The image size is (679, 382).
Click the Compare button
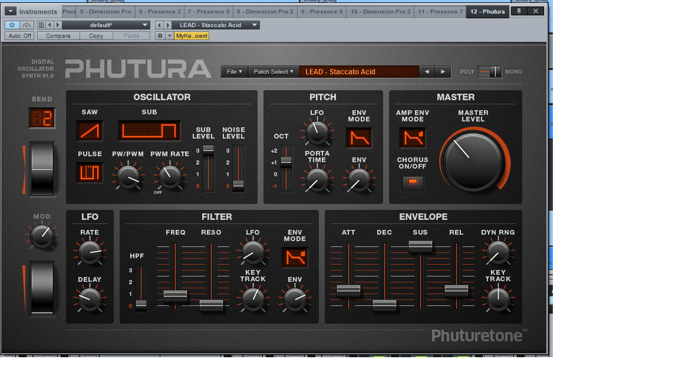[58, 36]
